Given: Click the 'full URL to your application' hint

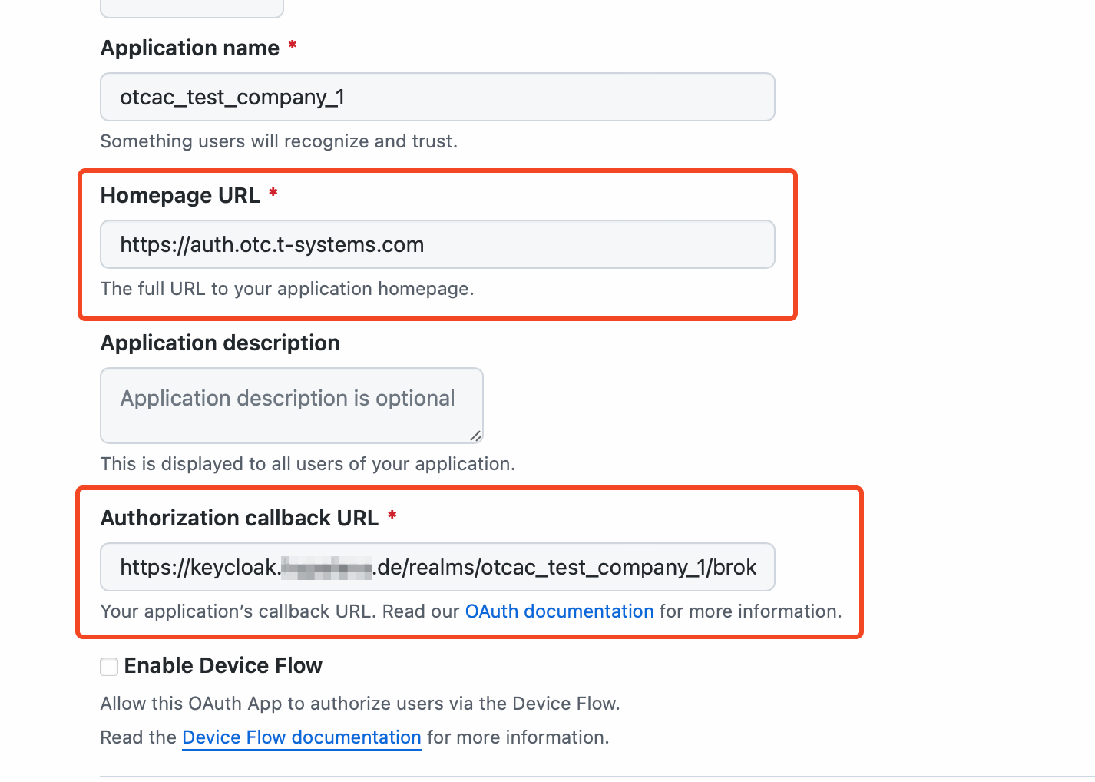Looking at the screenshot, I should coord(286,289).
